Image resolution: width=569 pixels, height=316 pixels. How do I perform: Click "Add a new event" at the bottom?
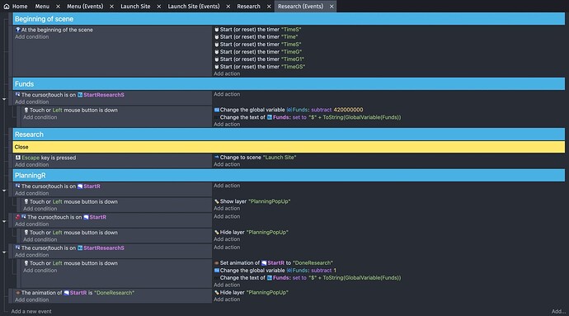pyautogui.click(x=31, y=311)
